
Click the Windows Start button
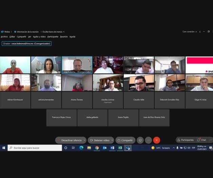pyautogui.click(x=4, y=148)
